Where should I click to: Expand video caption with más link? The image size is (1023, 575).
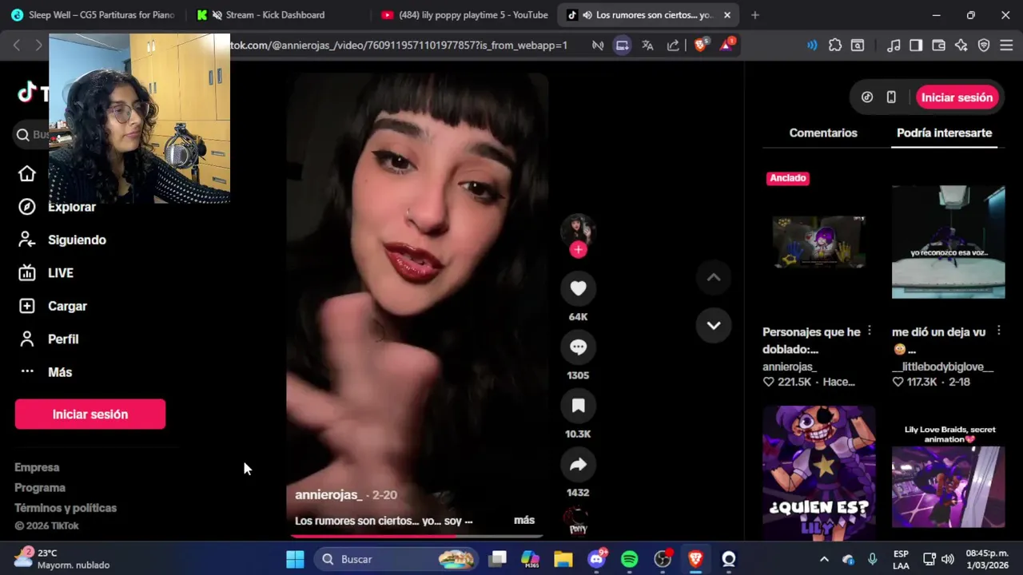[524, 520]
